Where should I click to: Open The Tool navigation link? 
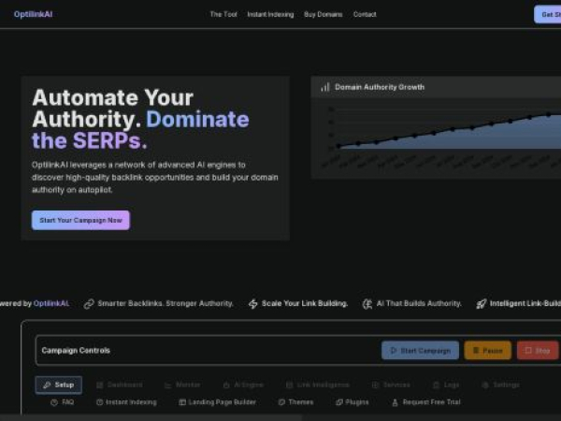coord(223,14)
